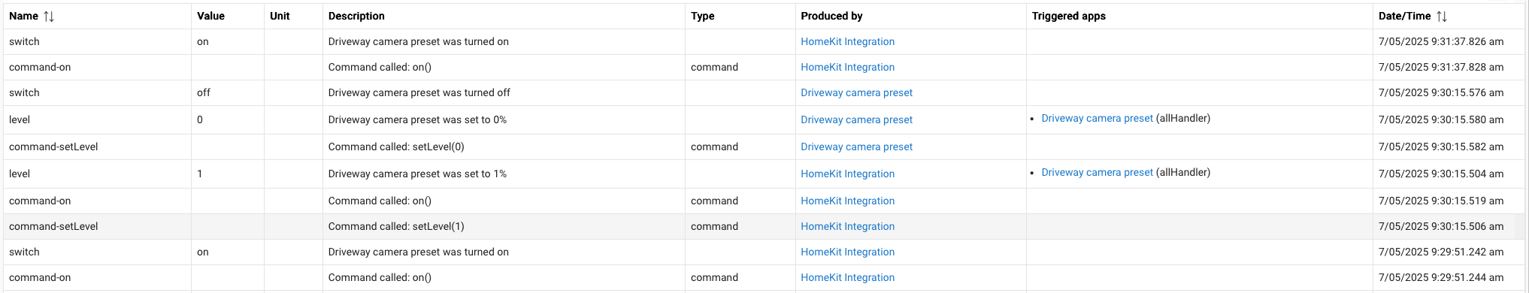Open HomeKit Integration link for 9:29:51.244 command-on

tap(847, 277)
